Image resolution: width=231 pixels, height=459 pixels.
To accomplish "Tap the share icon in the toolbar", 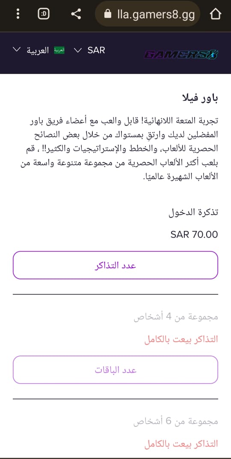I will tap(76, 14).
